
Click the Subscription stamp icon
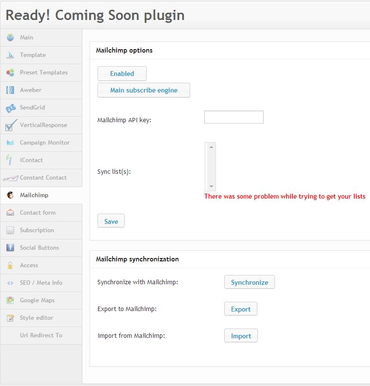pos(10,230)
